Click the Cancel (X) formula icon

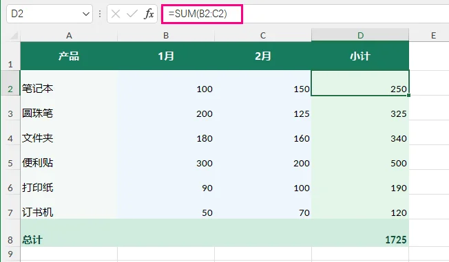pos(116,14)
